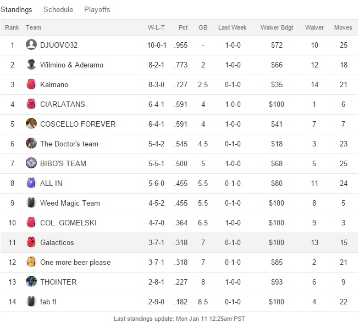The width and height of the screenshot is (359, 323).
Task: Switch to the Playoffs tab
Action: click(x=97, y=10)
